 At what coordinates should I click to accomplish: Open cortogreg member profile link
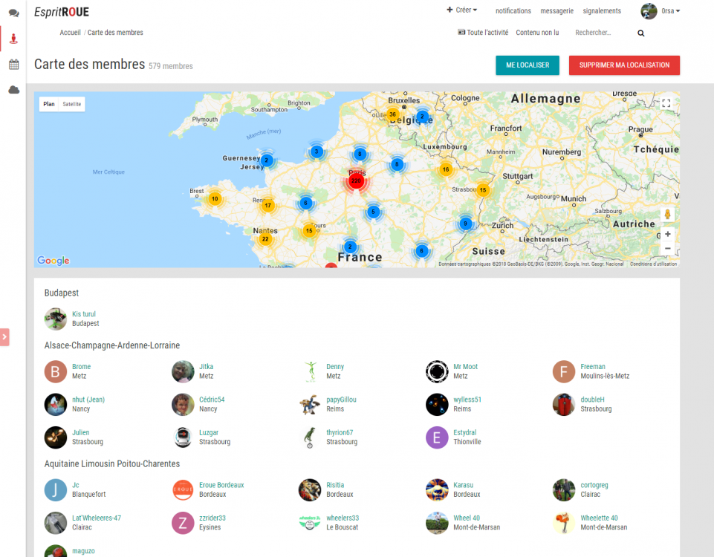pyautogui.click(x=594, y=485)
